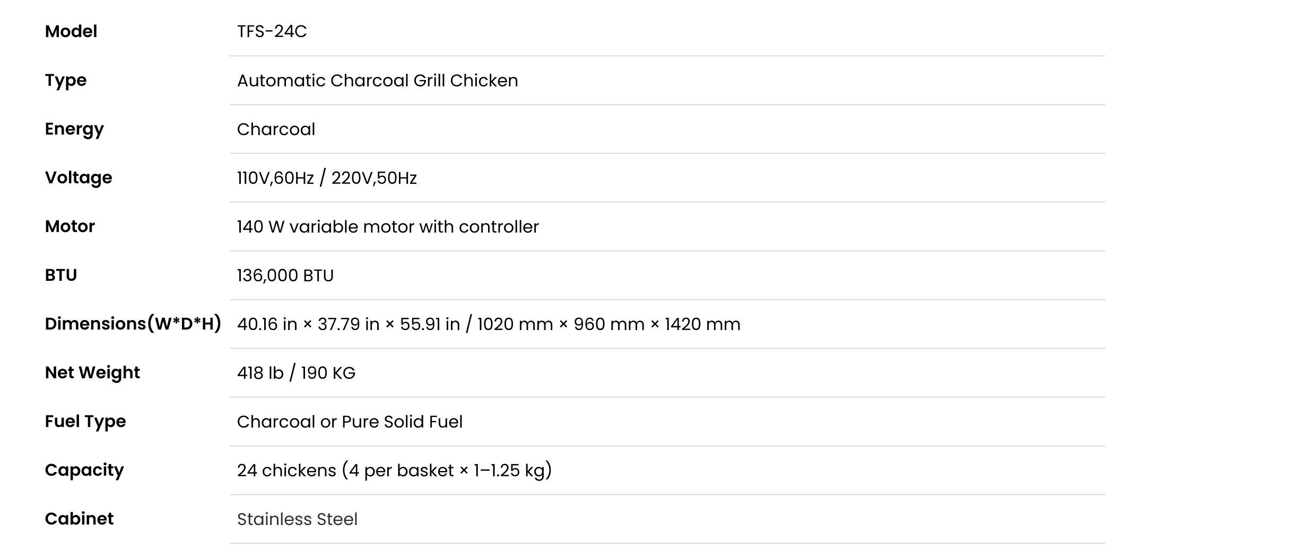The image size is (1305, 551).
Task: Select the 110V,60Hz / 220V,50Hz value
Action: pyautogui.click(x=327, y=178)
